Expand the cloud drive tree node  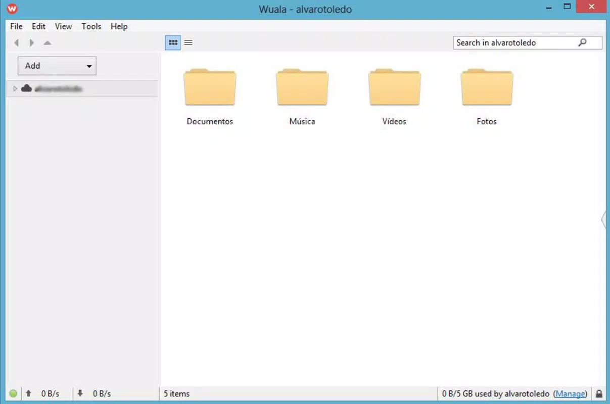click(15, 88)
